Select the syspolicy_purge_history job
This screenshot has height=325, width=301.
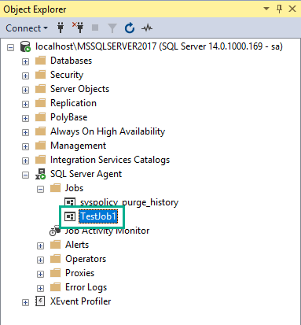(129, 202)
